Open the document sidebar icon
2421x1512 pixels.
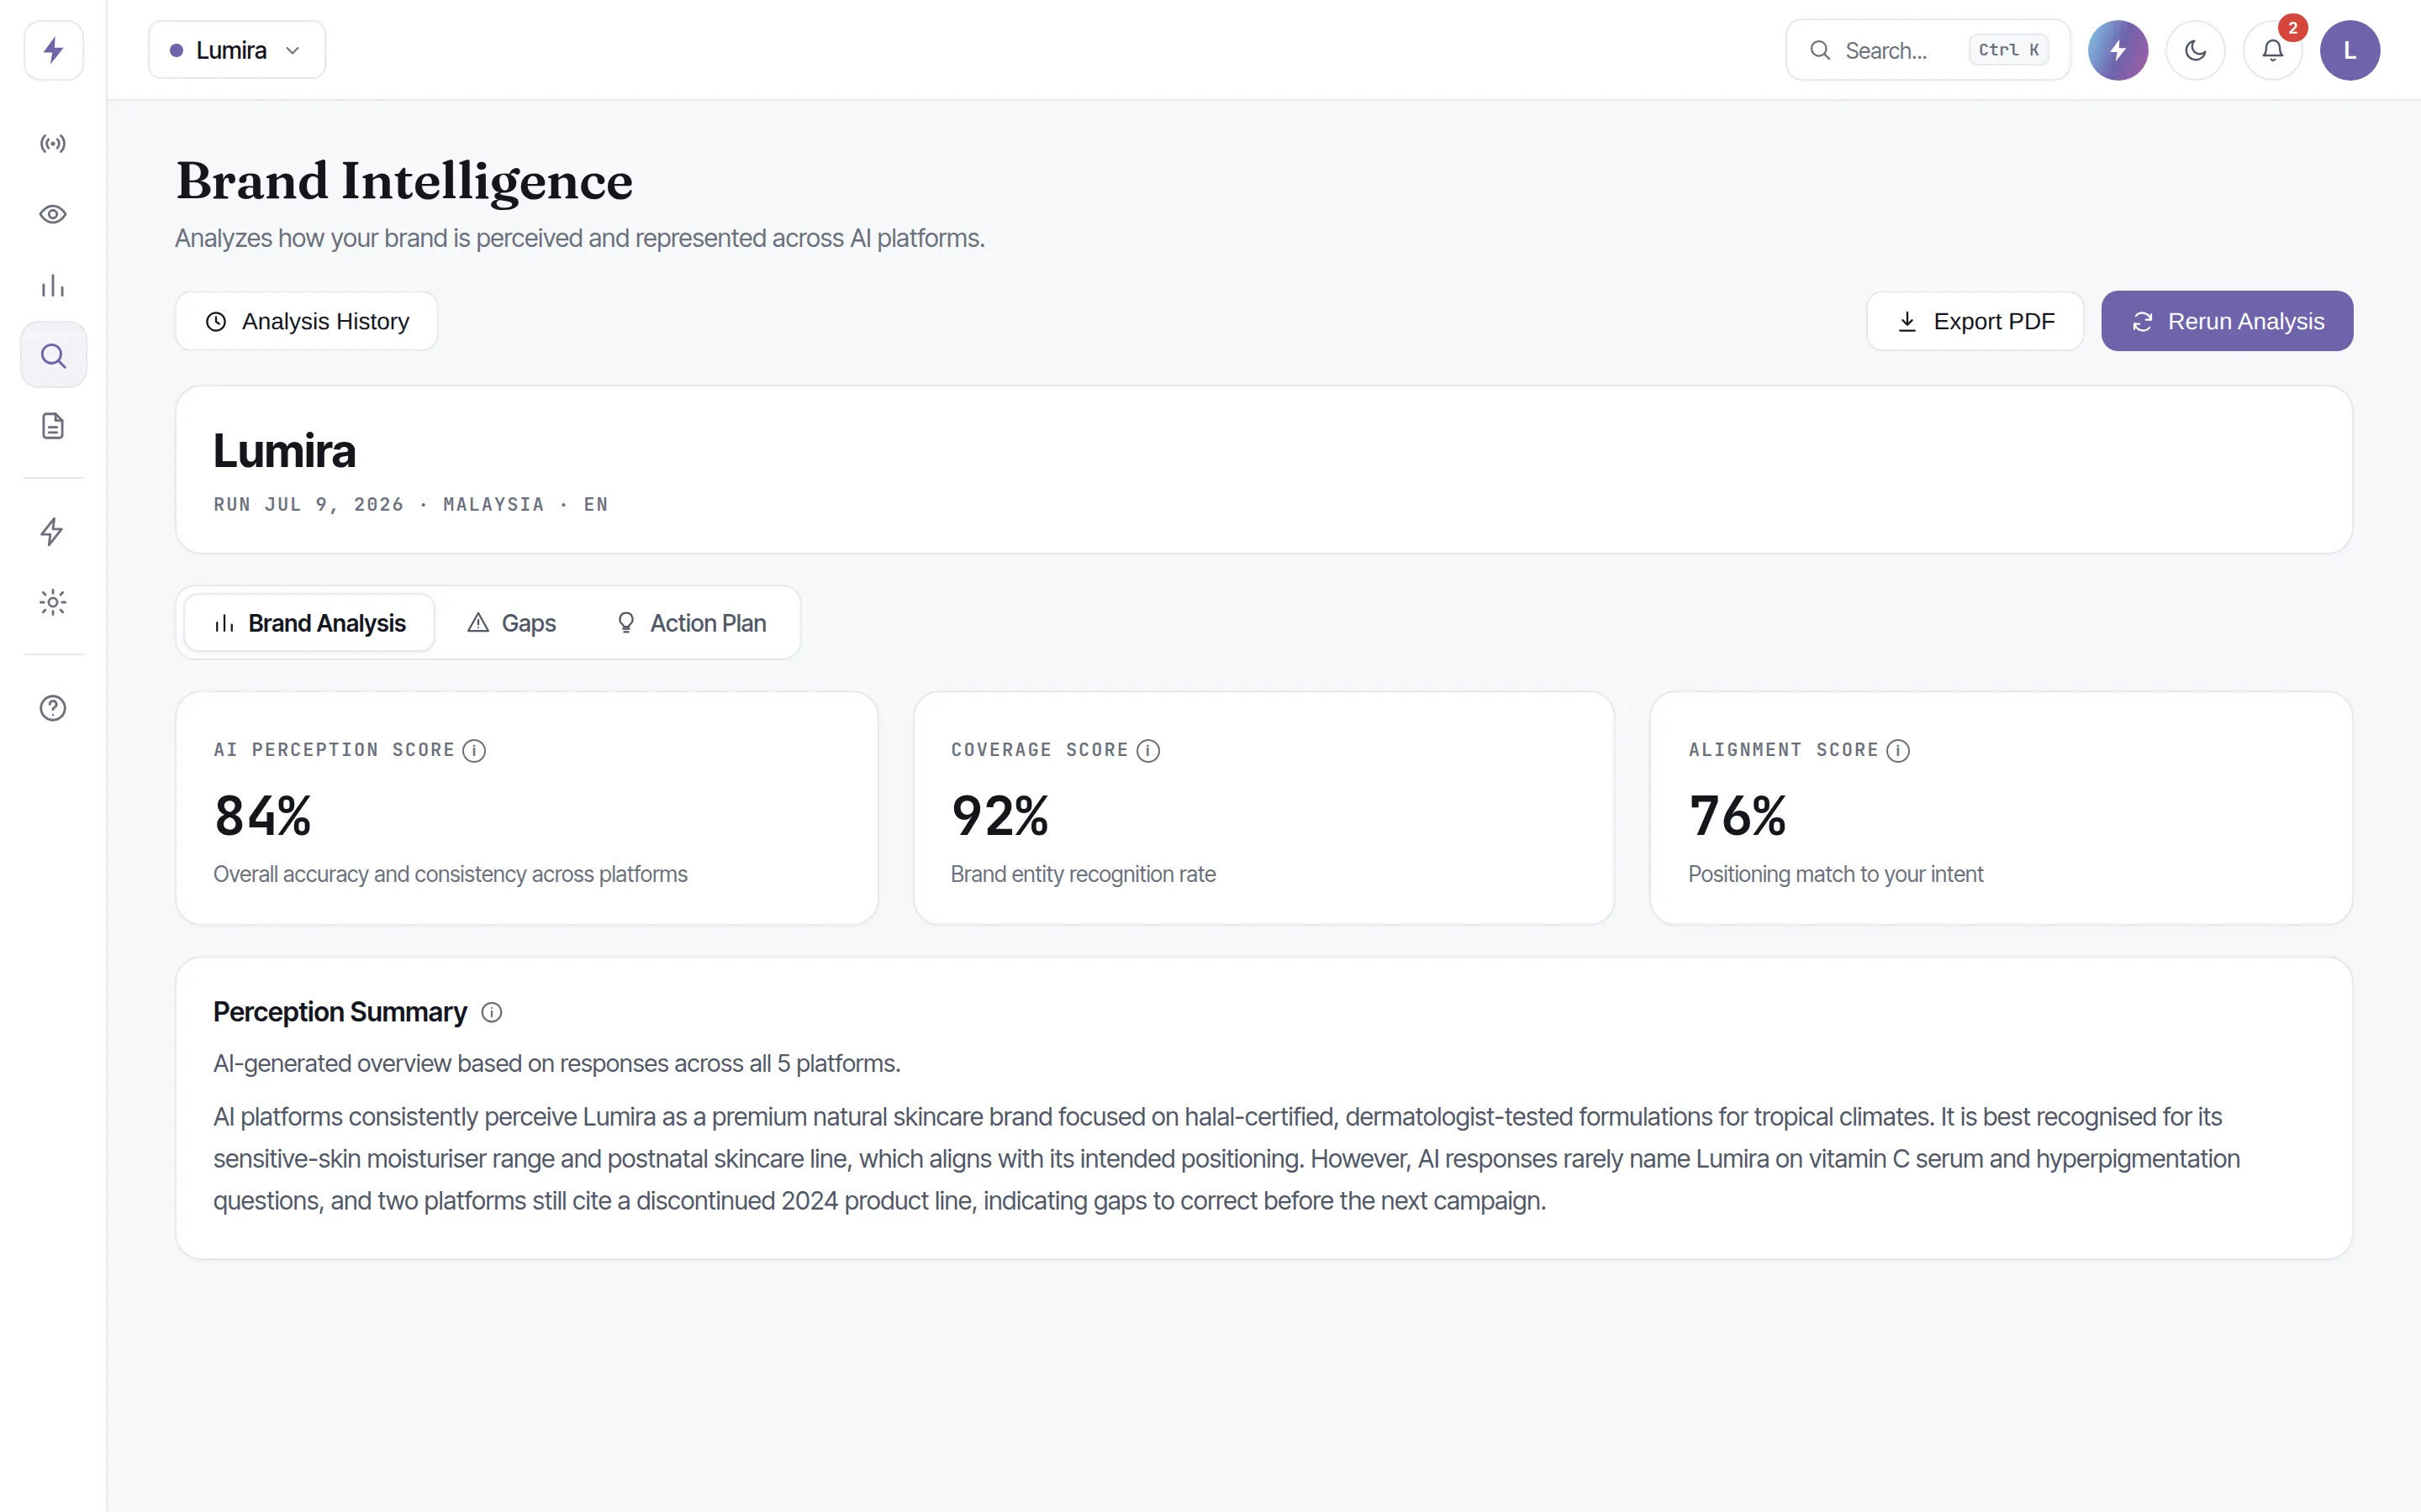point(53,426)
